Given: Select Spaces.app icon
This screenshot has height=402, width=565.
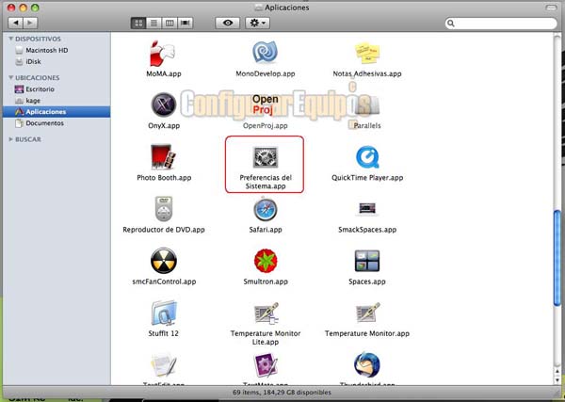Looking at the screenshot, I should click(367, 261).
